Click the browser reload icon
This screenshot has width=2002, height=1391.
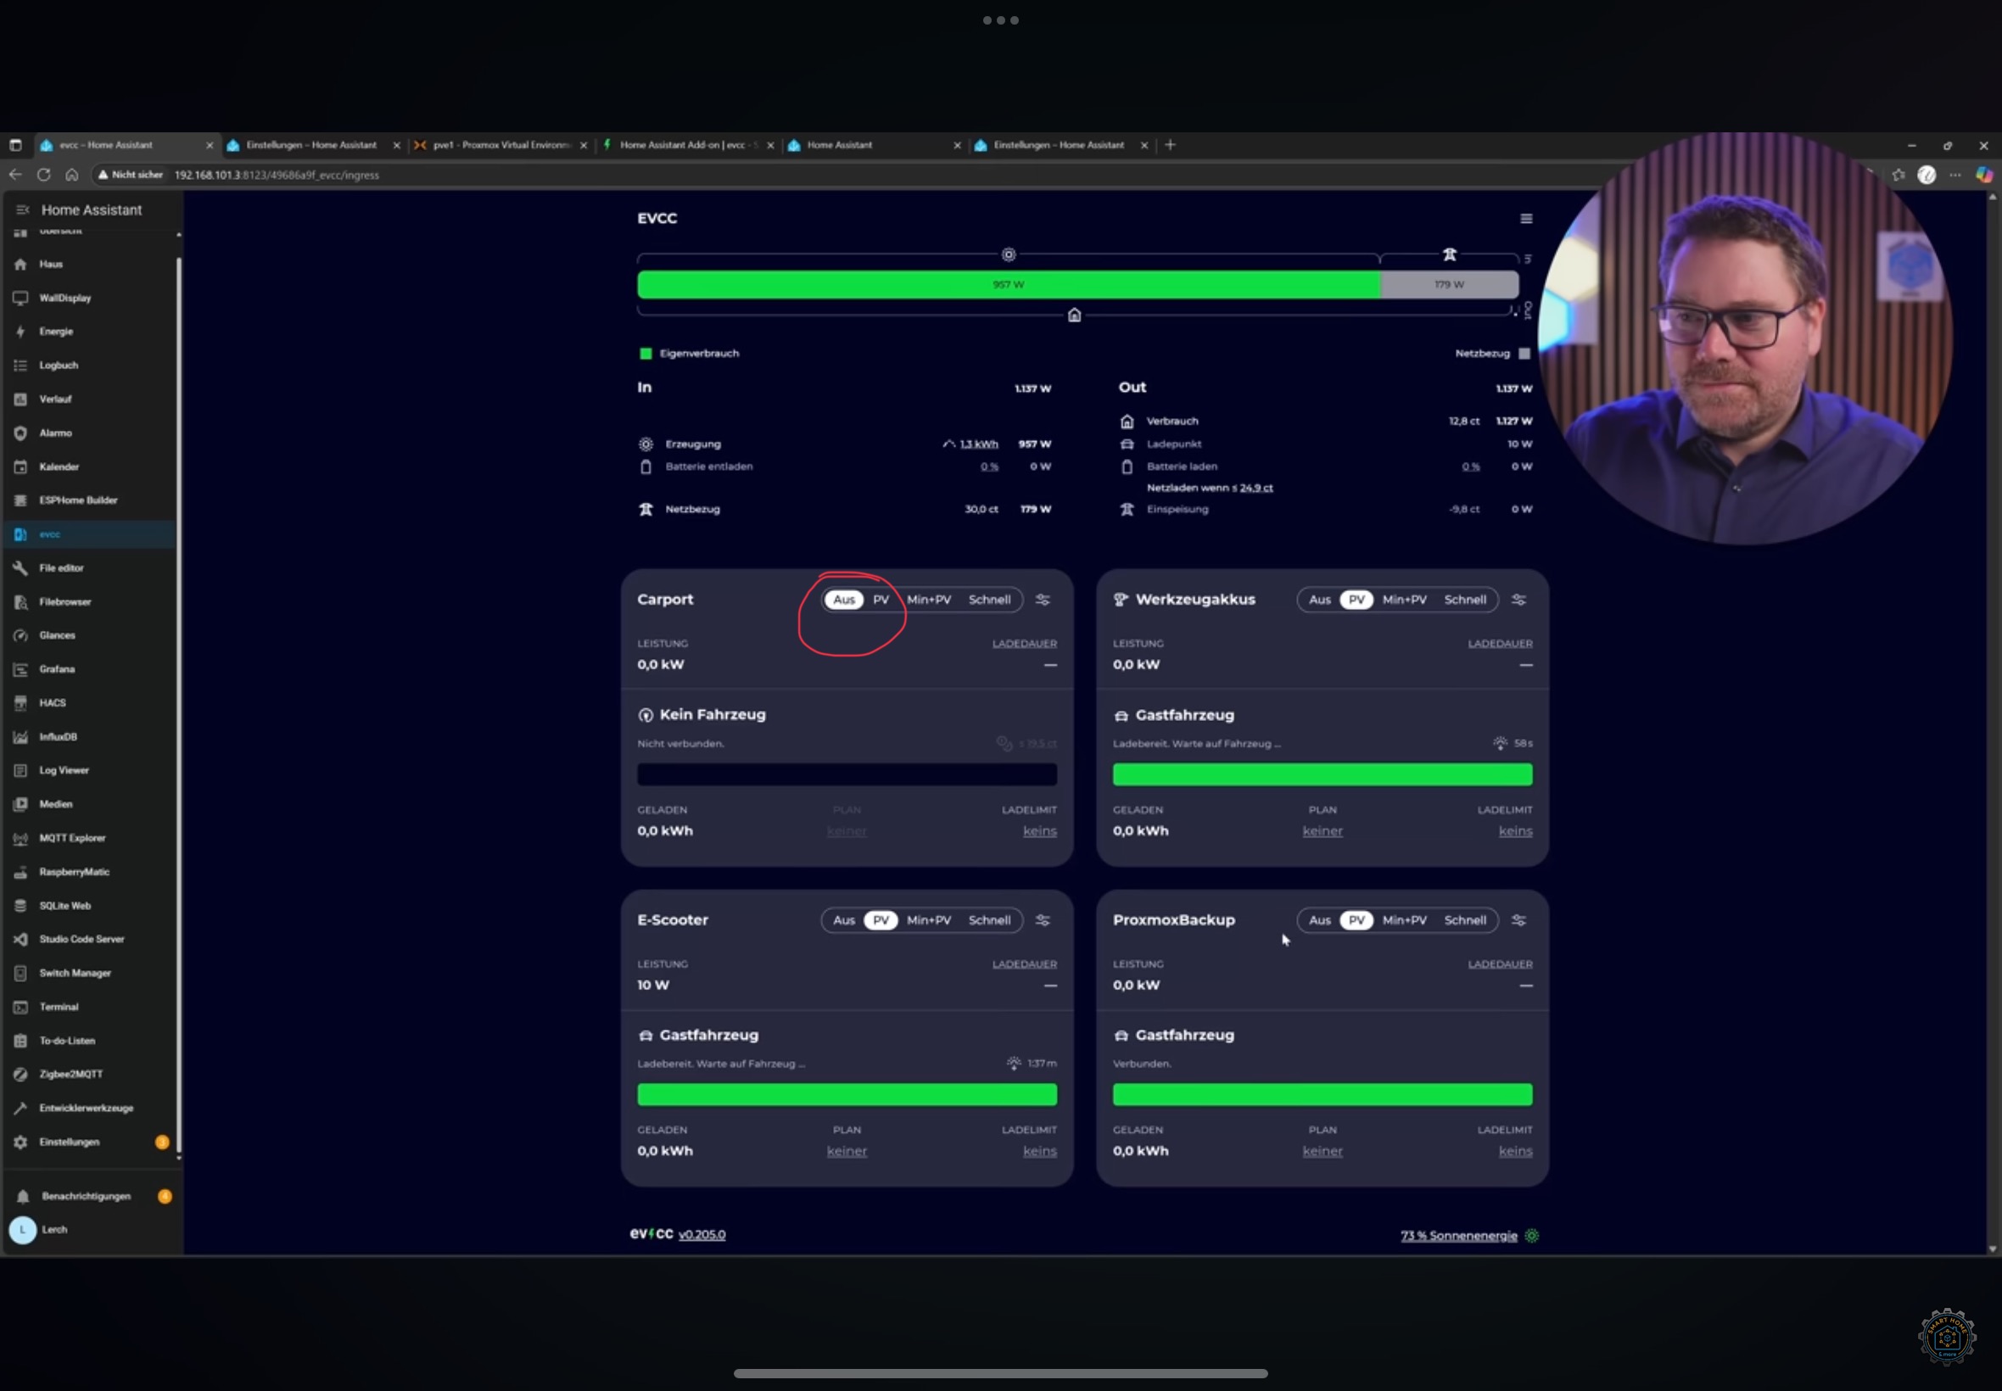tap(43, 175)
